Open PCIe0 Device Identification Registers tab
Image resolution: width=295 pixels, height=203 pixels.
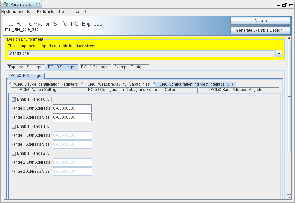pos(45,84)
